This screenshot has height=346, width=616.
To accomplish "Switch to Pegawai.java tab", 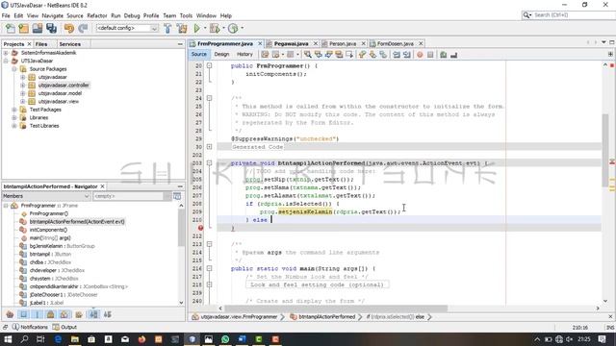I will pyautogui.click(x=291, y=43).
